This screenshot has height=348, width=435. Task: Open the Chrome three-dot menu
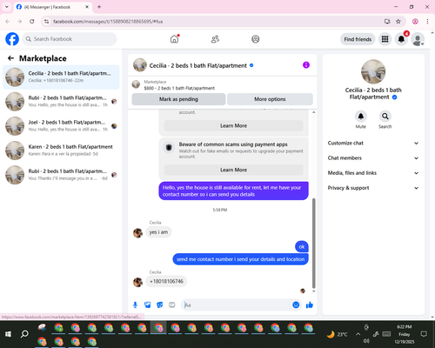(427, 22)
